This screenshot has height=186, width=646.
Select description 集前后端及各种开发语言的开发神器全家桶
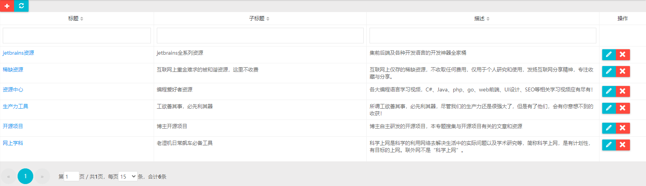[x=418, y=53]
